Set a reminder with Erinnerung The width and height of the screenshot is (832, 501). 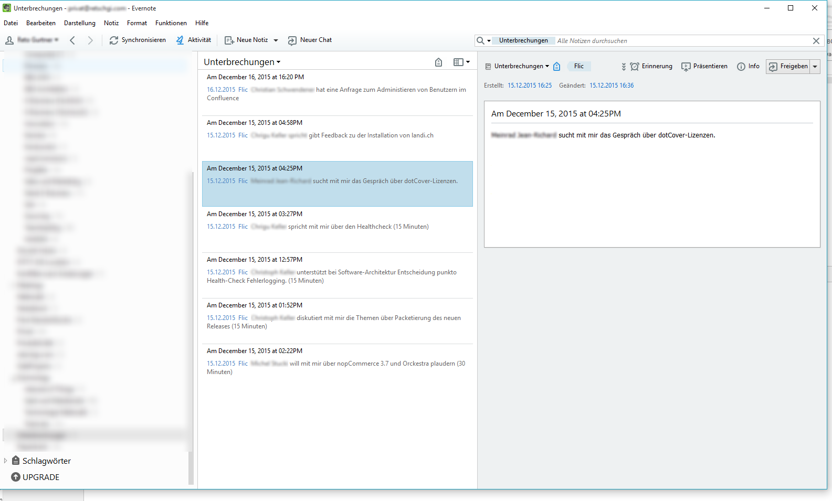coord(651,67)
